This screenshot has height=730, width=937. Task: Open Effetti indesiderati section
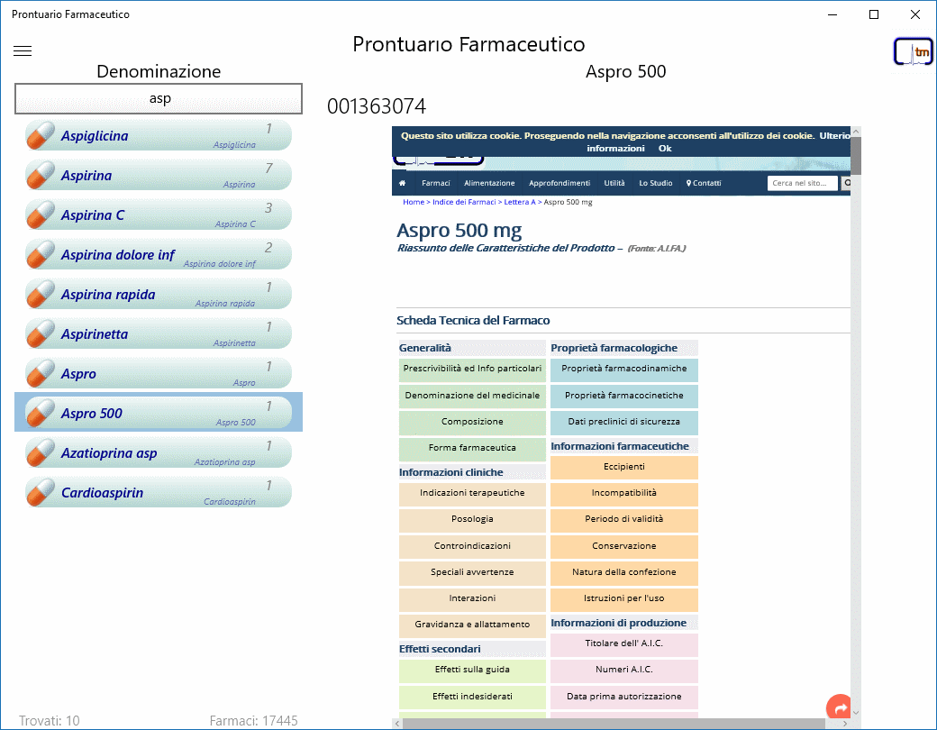click(x=472, y=698)
